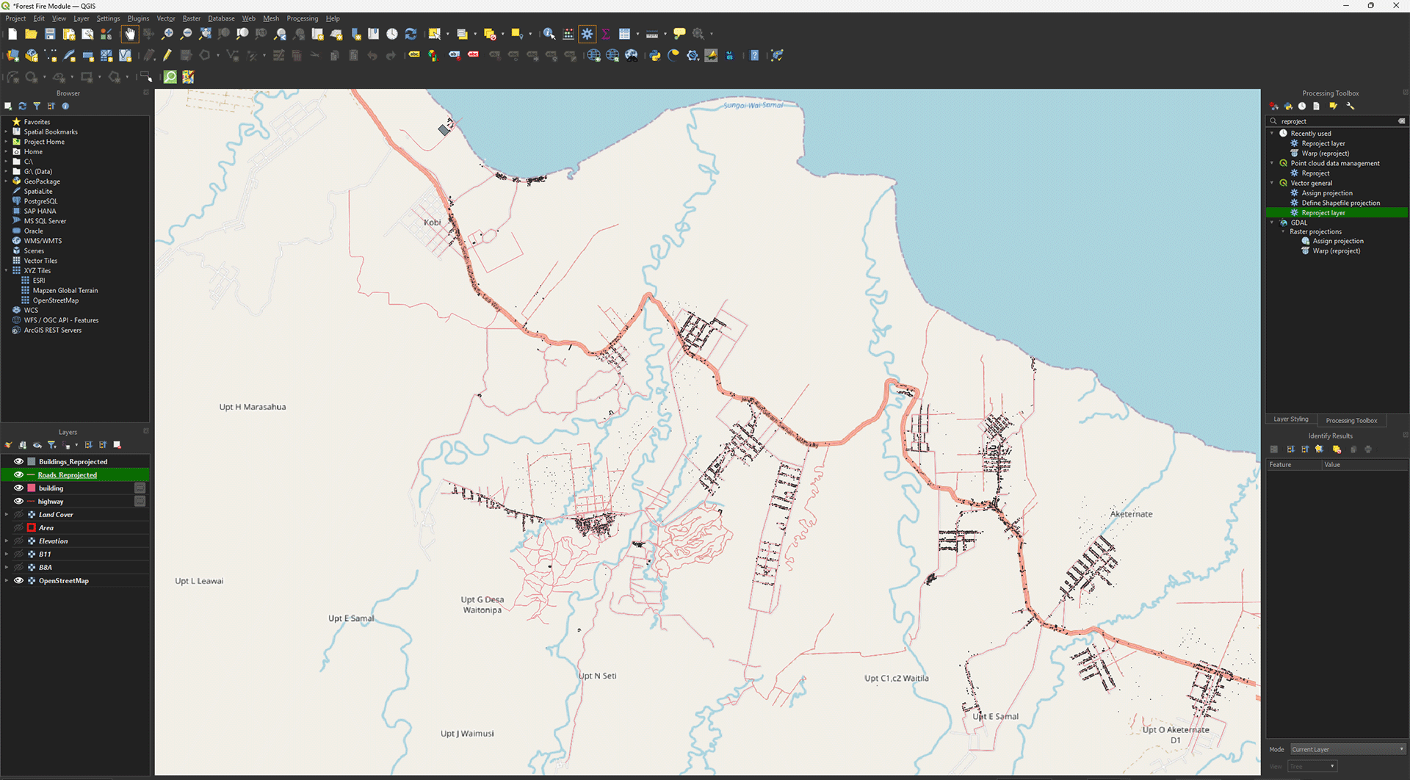Show the Land Cover layer
The width and height of the screenshot is (1410, 780).
(x=19, y=515)
